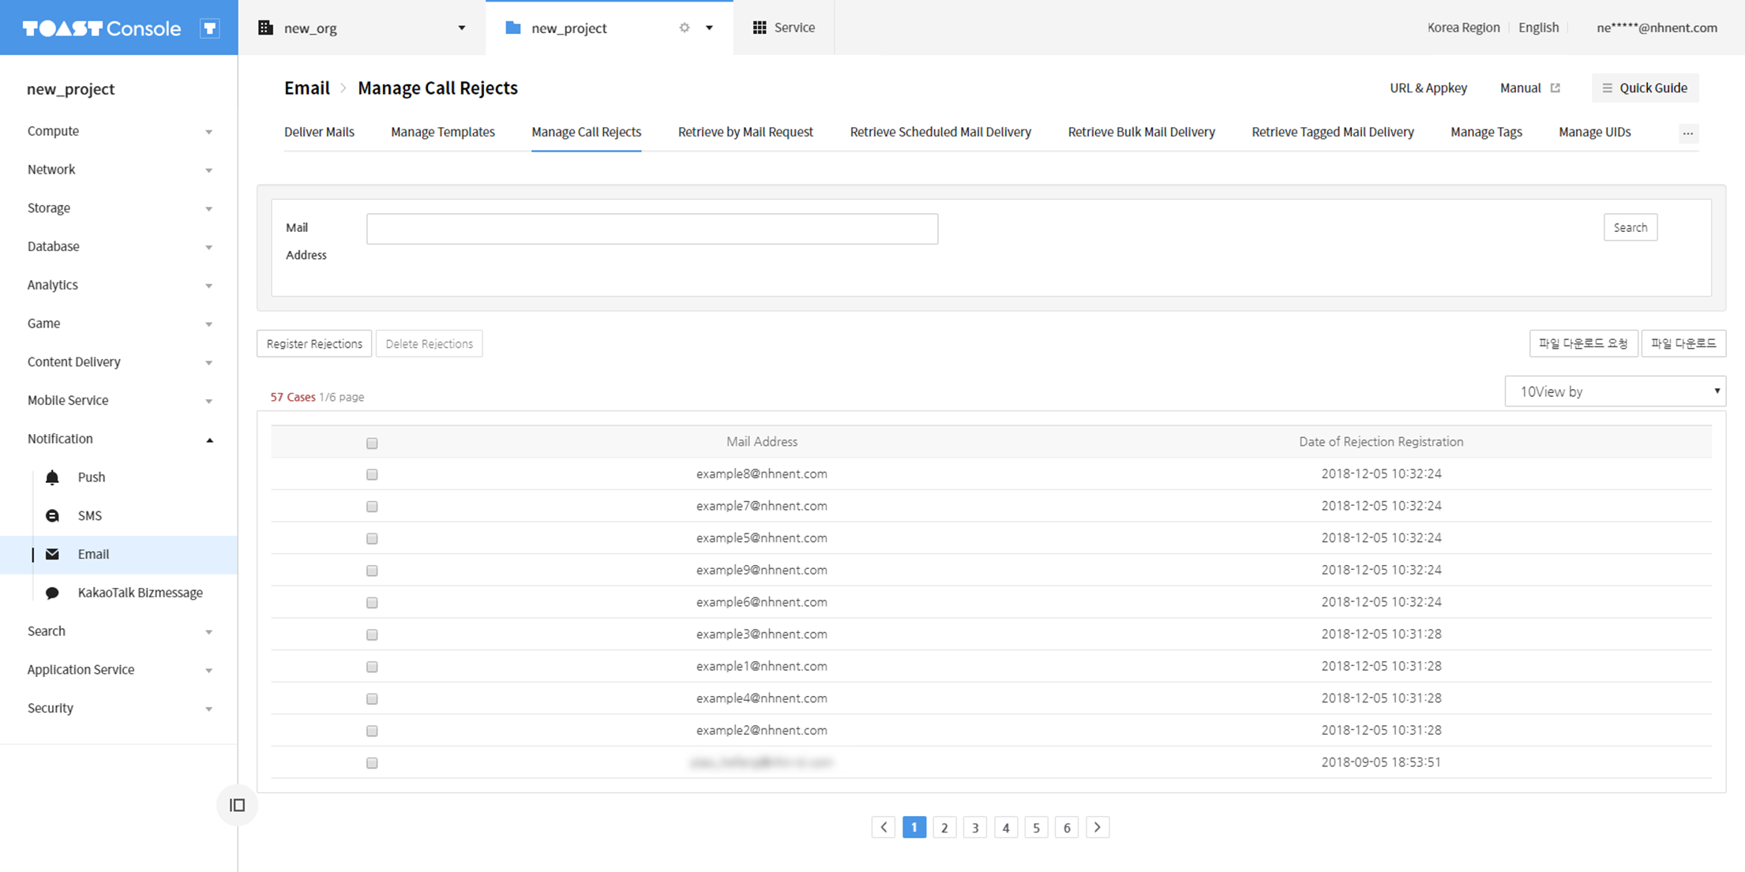Switch to Manage Templates tab
The height and width of the screenshot is (872, 1745).
(x=442, y=132)
